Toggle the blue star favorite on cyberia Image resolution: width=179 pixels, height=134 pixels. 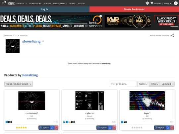tap(110, 128)
